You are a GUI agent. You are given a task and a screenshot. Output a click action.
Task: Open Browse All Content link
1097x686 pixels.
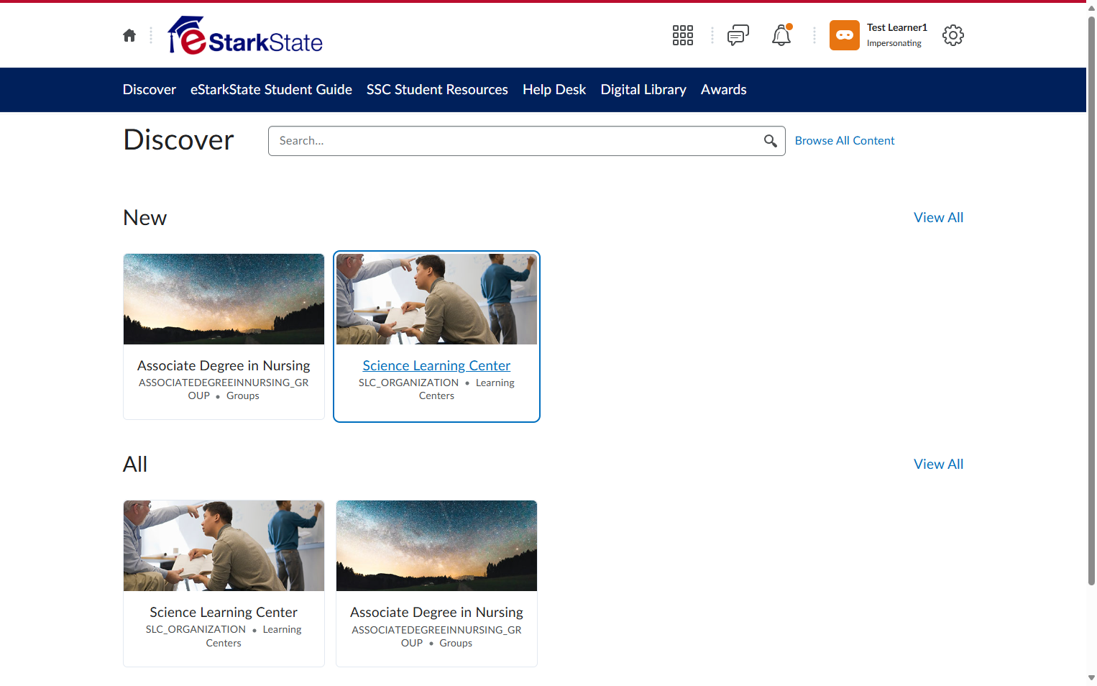pos(845,141)
